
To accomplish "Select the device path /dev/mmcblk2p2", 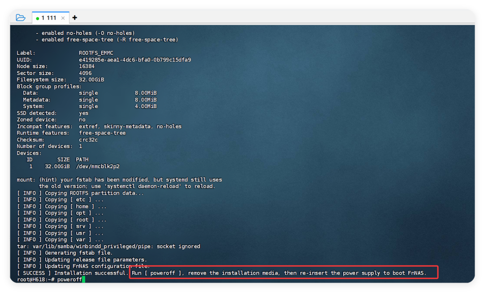I will [x=98, y=166].
